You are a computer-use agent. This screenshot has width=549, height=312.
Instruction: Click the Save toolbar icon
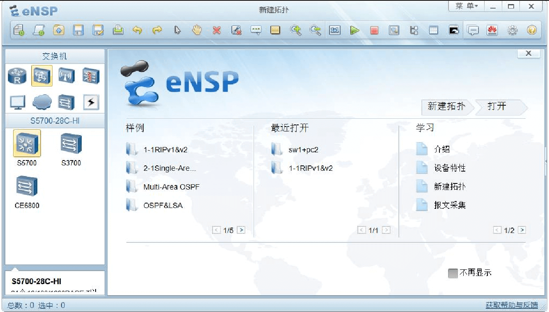[78, 30]
